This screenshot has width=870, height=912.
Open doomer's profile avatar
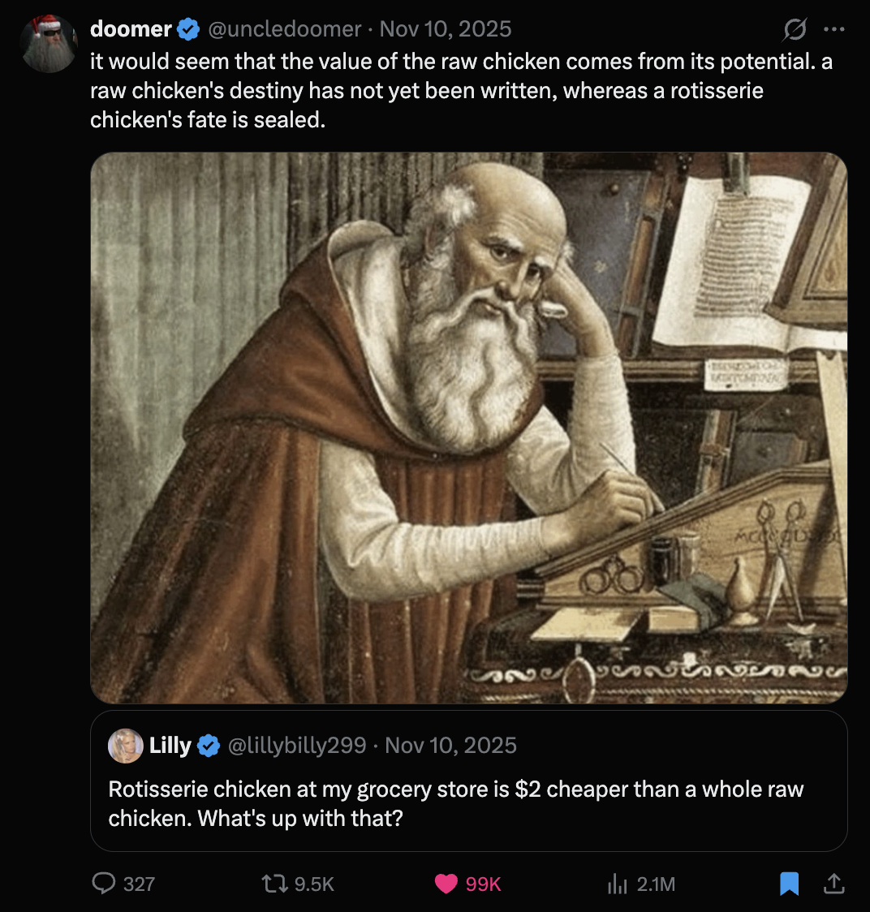(49, 44)
